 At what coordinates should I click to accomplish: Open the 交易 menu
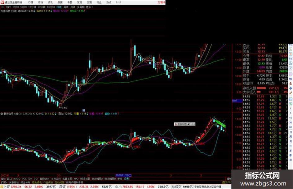point(89,2)
